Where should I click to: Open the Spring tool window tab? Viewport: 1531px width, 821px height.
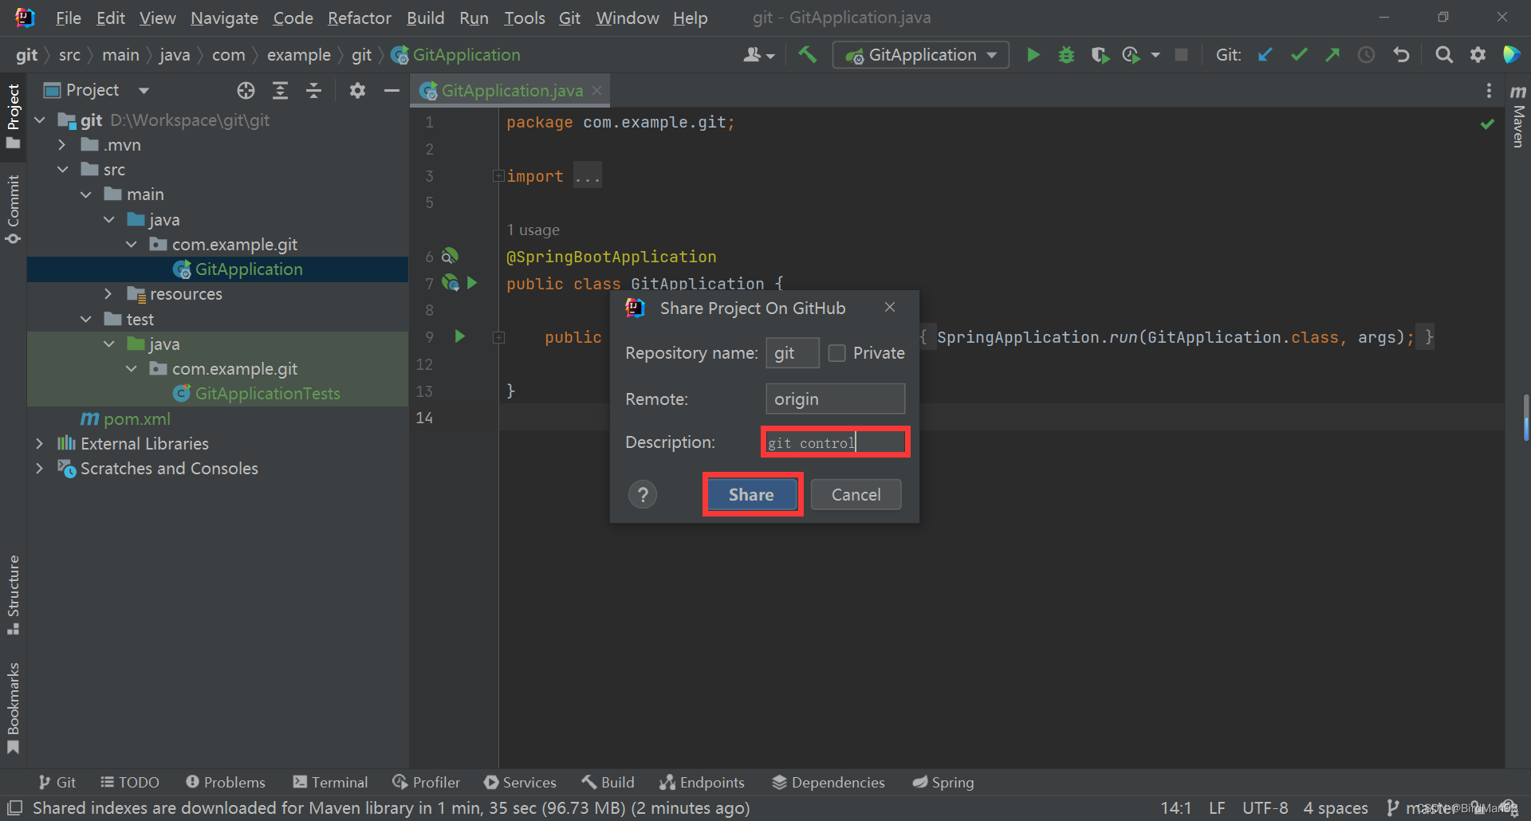[x=944, y=783]
